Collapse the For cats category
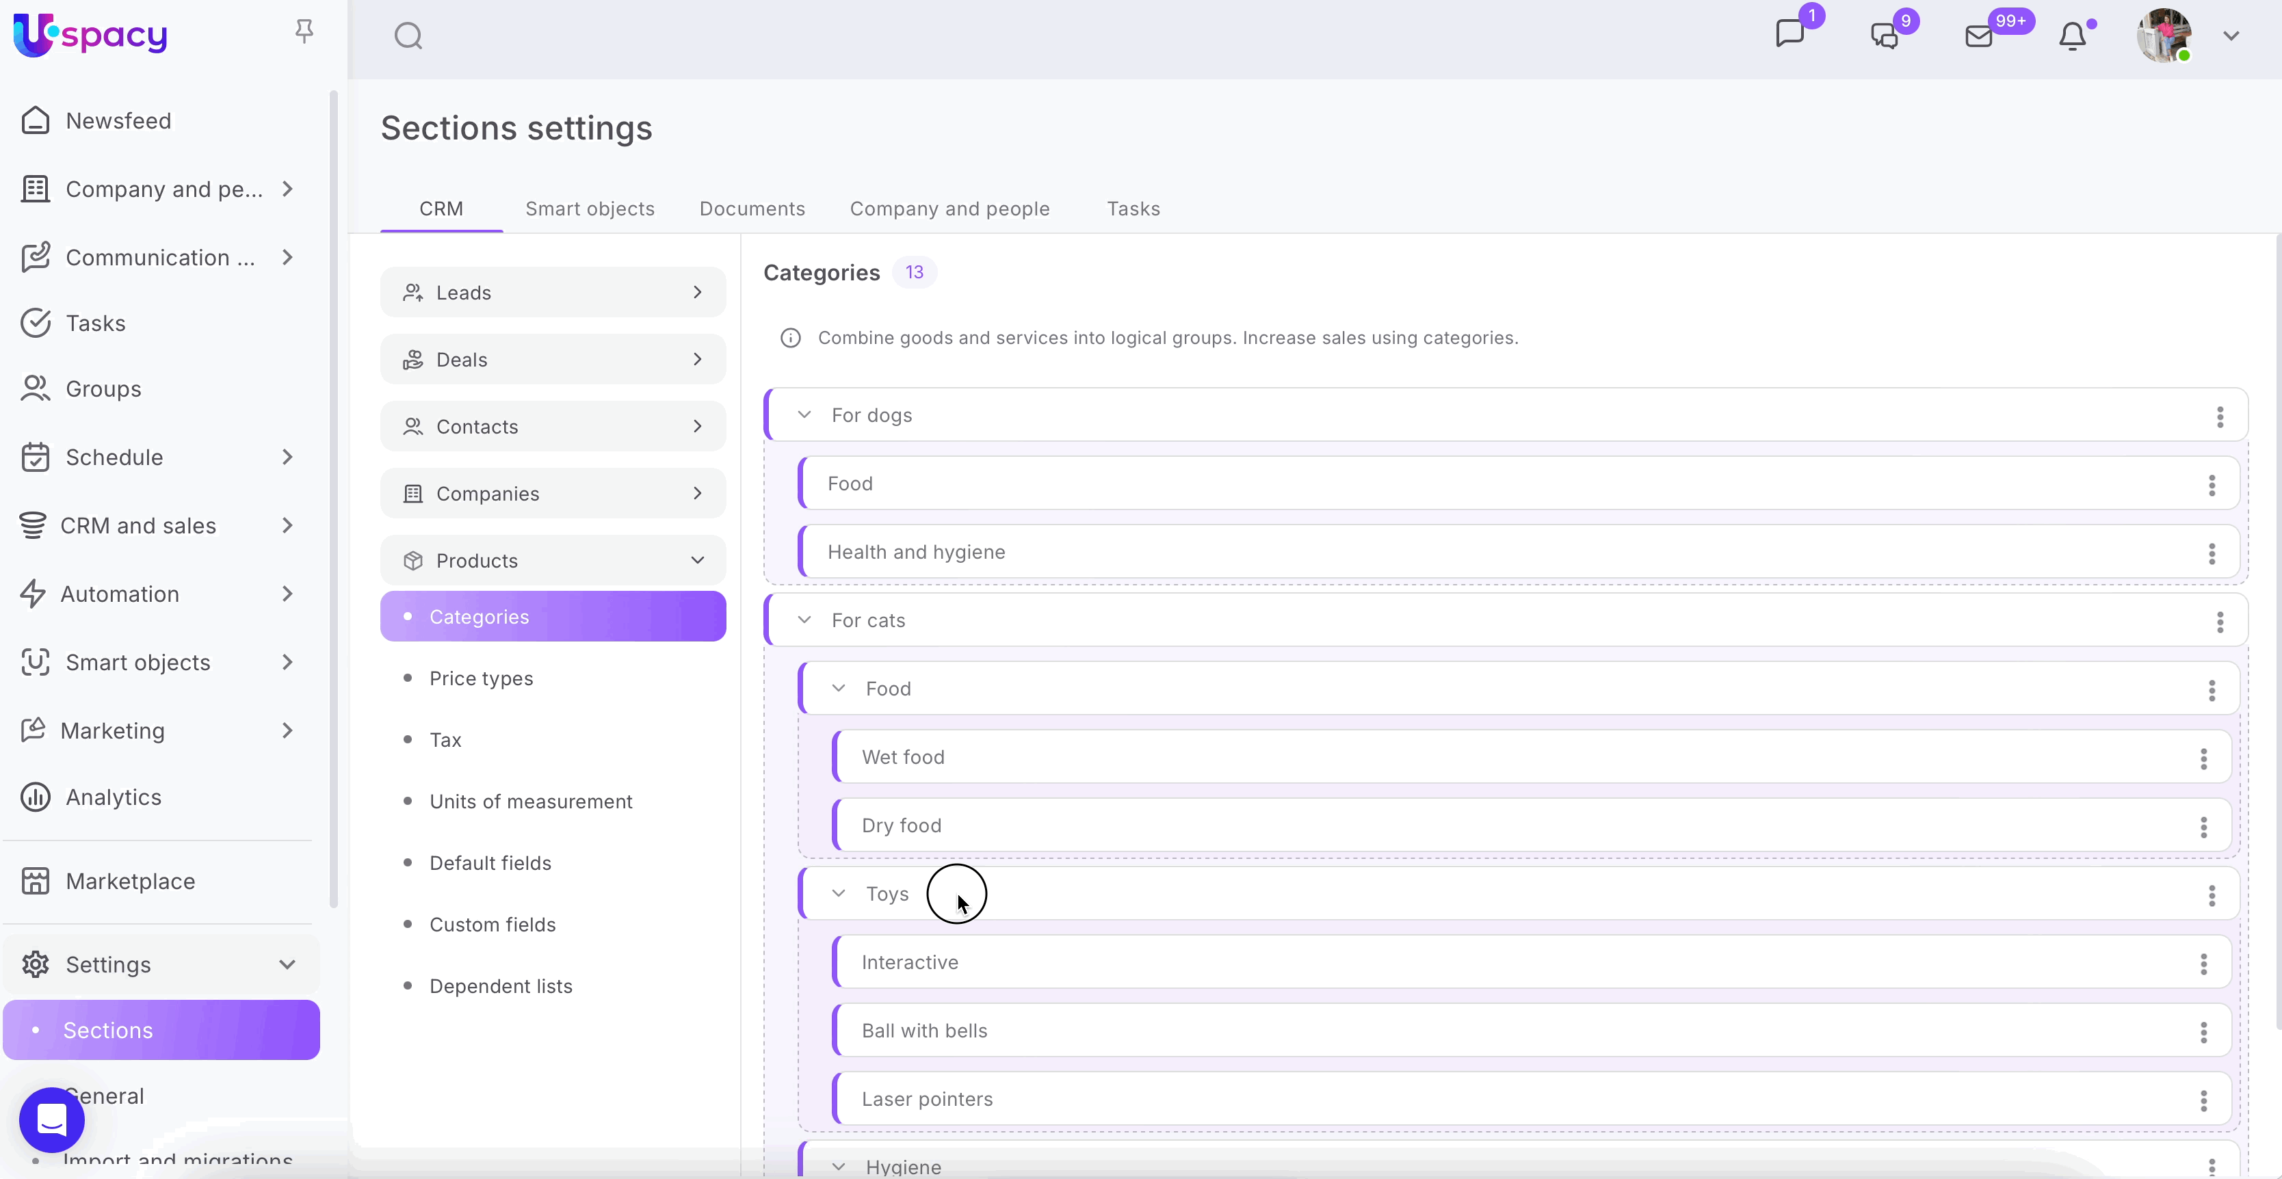The width and height of the screenshot is (2282, 1179). pos(804,620)
